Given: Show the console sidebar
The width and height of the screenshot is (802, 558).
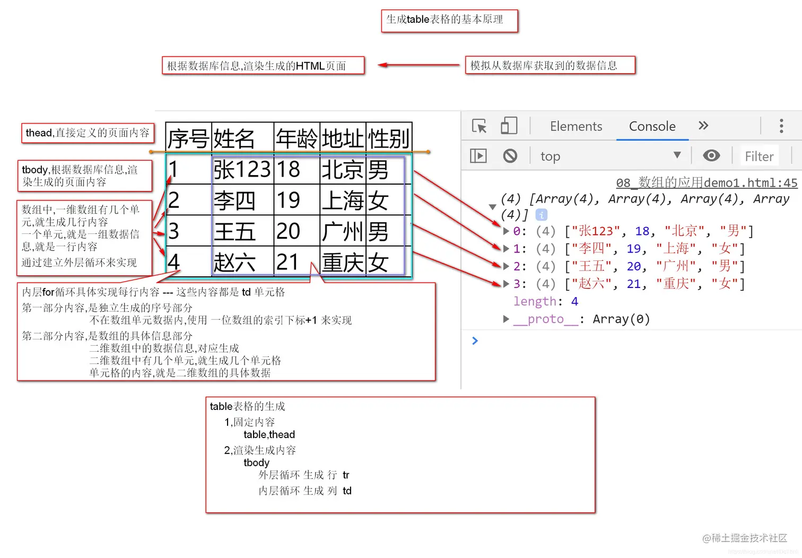Looking at the screenshot, I should [x=478, y=155].
